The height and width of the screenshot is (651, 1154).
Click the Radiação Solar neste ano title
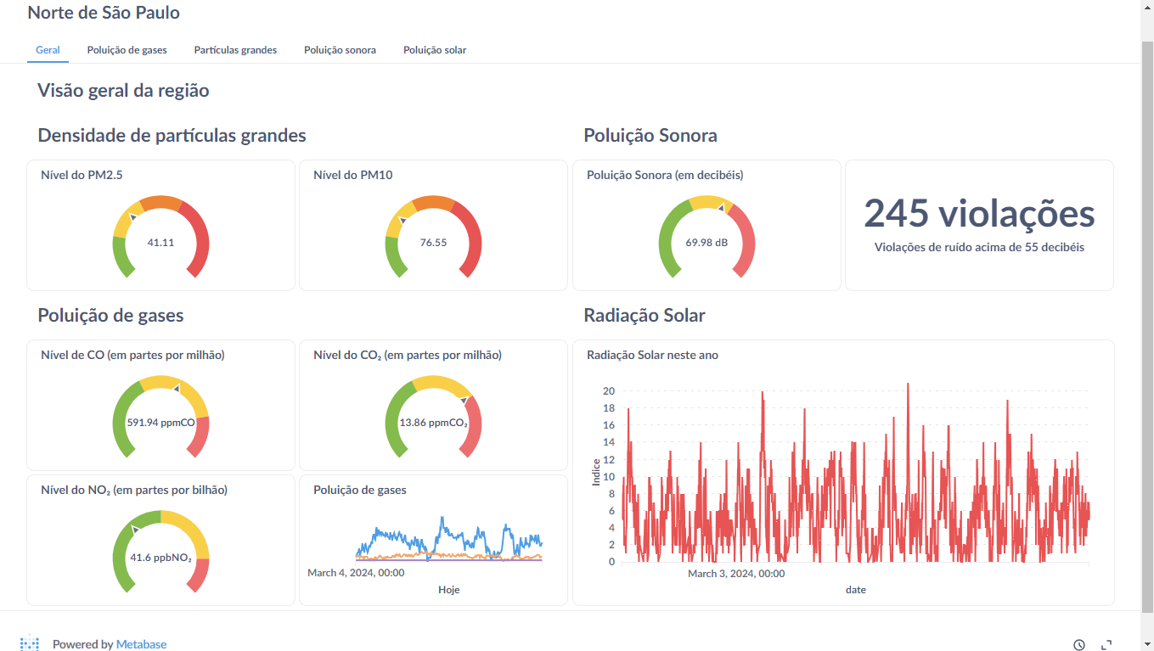coord(652,355)
